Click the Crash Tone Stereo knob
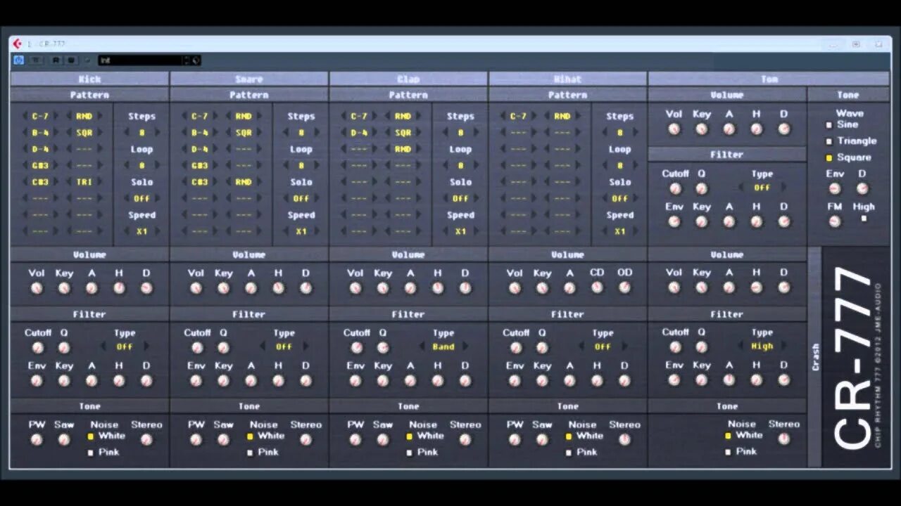This screenshot has height=506, width=901. (784, 439)
